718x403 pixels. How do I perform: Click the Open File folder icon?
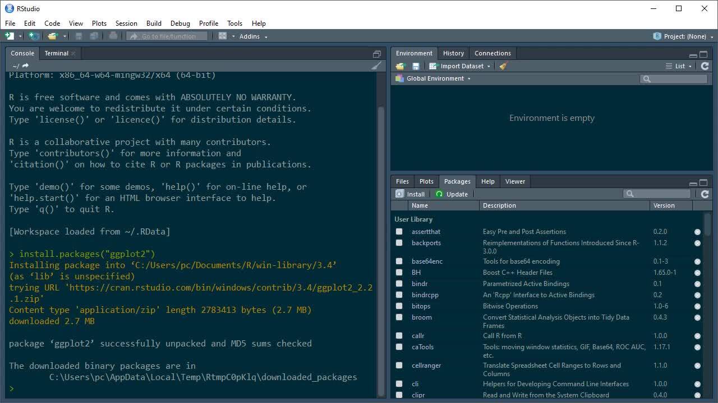[52, 36]
